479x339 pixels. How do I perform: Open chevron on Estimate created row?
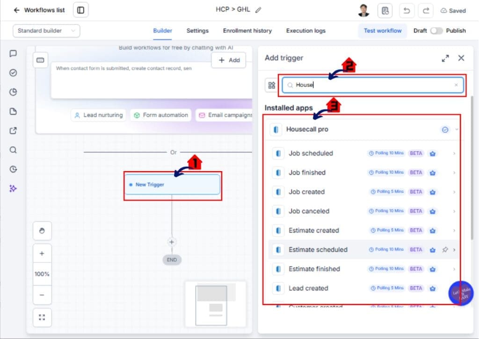click(x=454, y=230)
